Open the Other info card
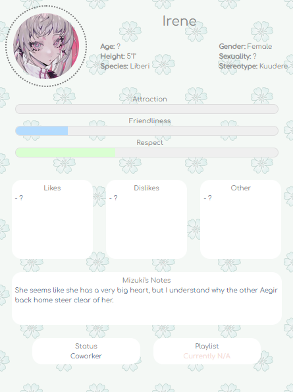 [x=240, y=219]
